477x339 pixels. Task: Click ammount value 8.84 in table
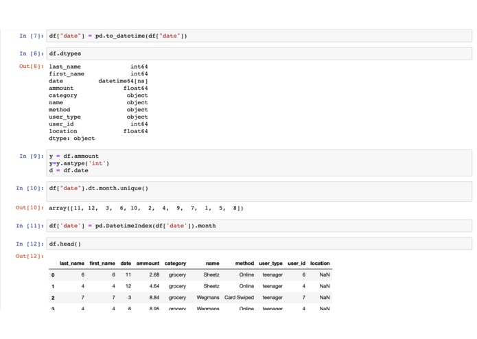(154, 297)
